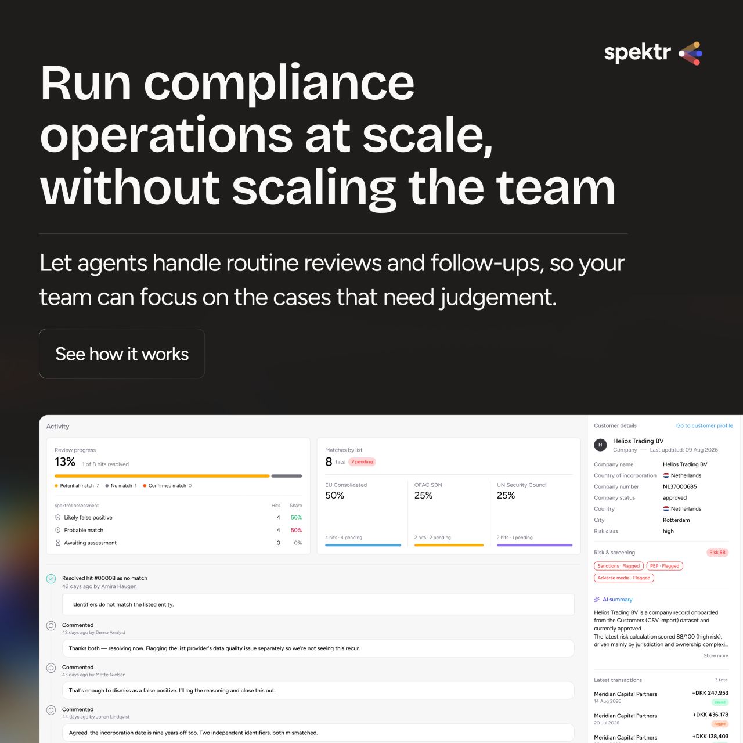The image size is (743, 743).
Task: Click the review progress bar
Action: (x=178, y=476)
